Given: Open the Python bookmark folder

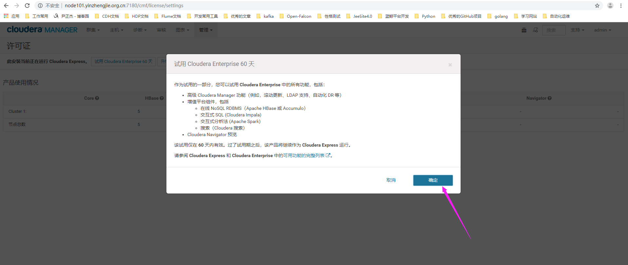Looking at the screenshot, I should (425, 16).
